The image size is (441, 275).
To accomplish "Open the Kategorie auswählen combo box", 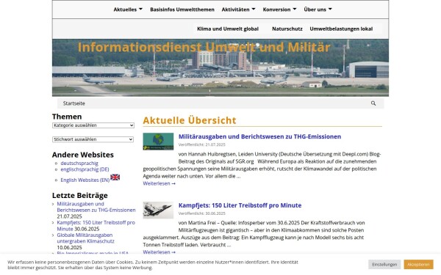I will tap(93, 125).
